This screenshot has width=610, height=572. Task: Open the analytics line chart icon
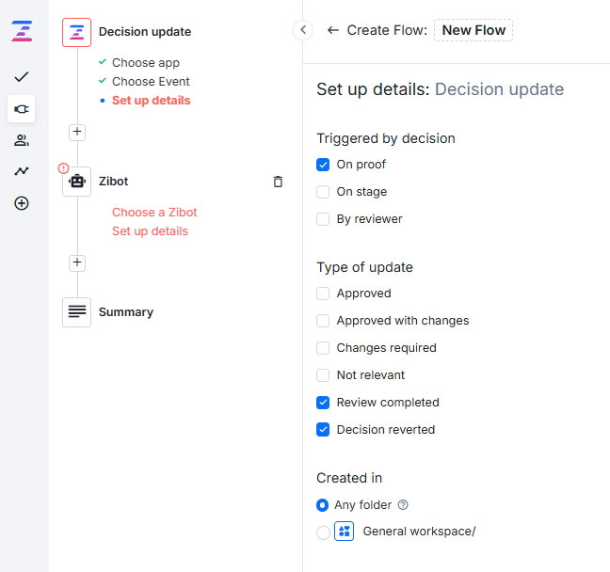21,171
